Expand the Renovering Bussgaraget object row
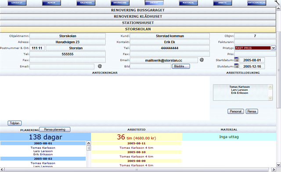The width and height of the screenshot is (281, 172). [138, 10]
